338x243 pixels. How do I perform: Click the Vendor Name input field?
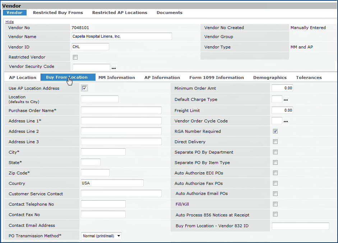click(x=122, y=36)
